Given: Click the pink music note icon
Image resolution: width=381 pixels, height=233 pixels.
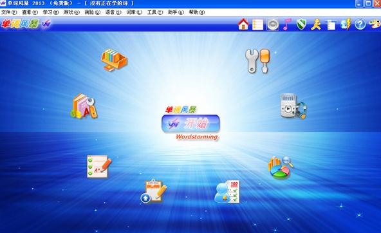Looking at the screenshot, I should point(287,24).
